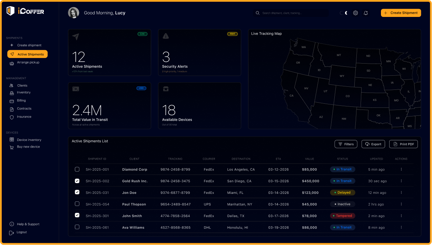432x245 pixels.
Task: Click the Device inventory icon
Action: point(12,140)
